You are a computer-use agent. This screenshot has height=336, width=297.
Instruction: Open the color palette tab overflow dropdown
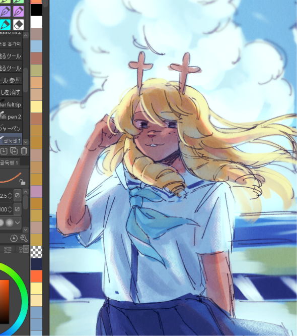click(26, 249)
